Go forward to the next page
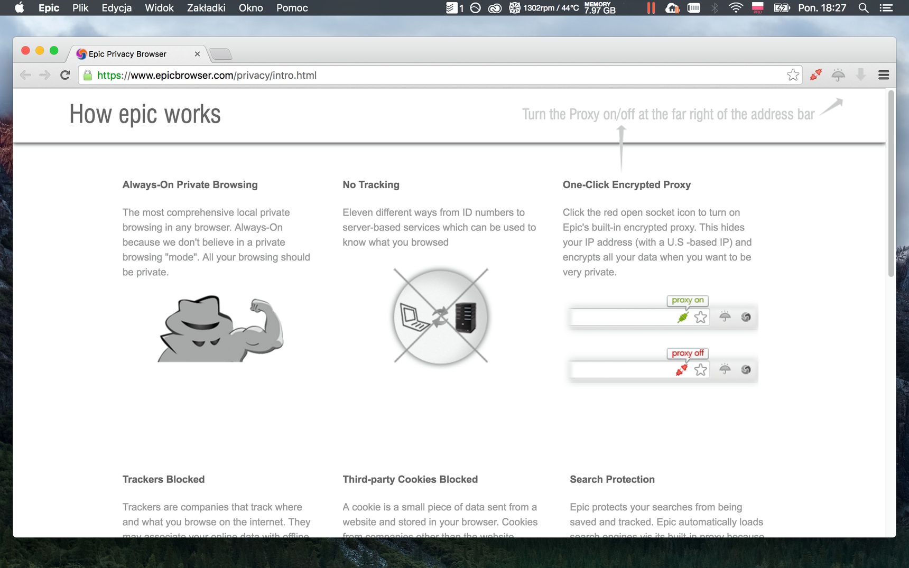 [45, 75]
